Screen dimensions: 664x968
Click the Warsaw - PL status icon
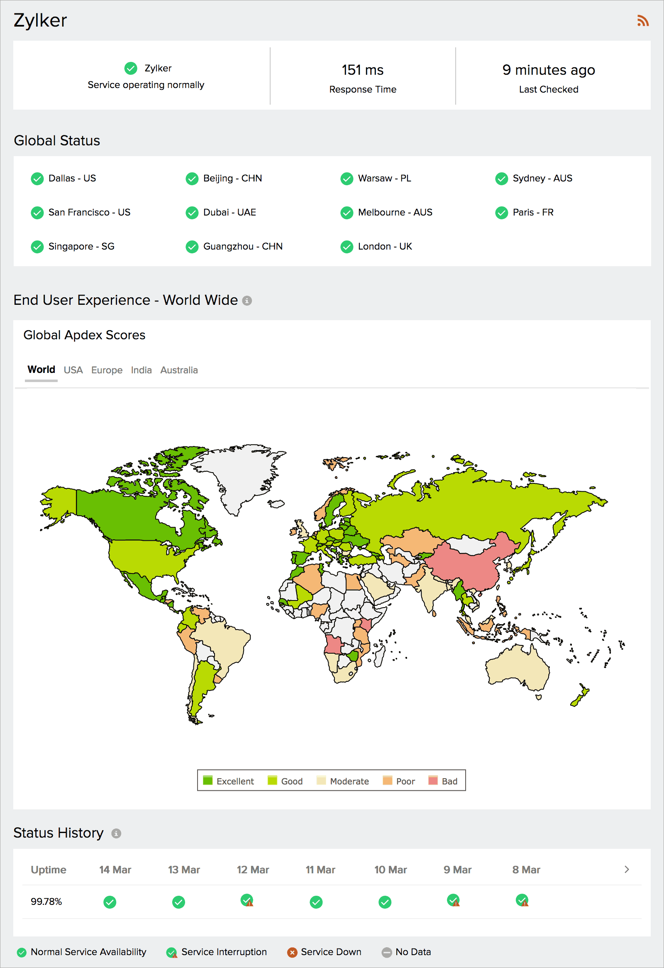(347, 179)
